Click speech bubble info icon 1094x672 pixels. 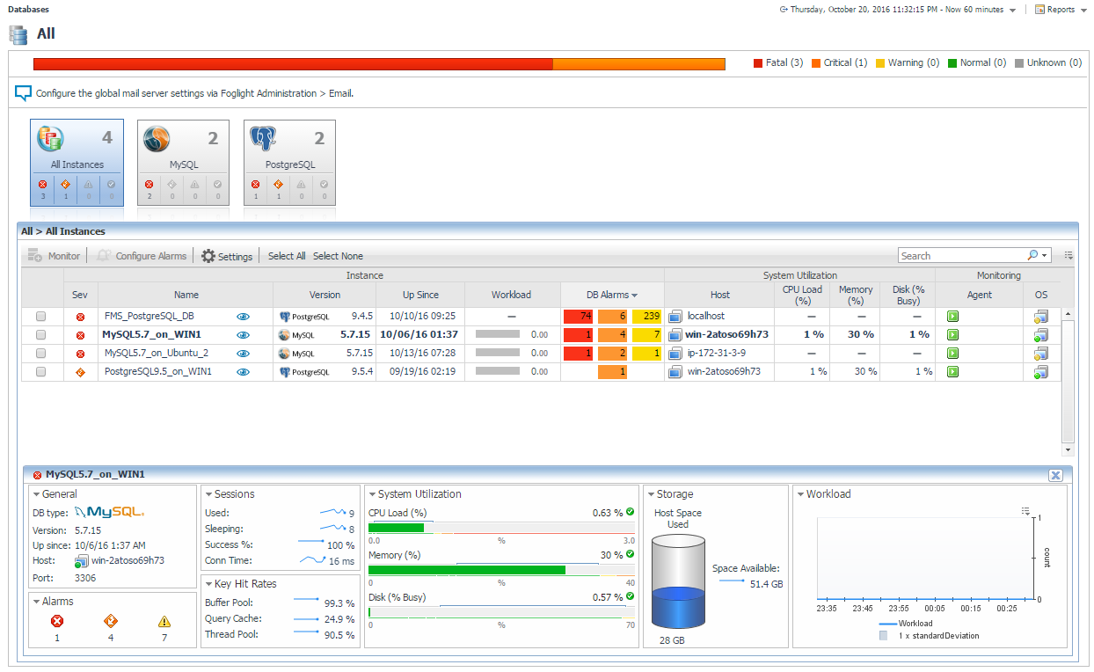[24, 93]
